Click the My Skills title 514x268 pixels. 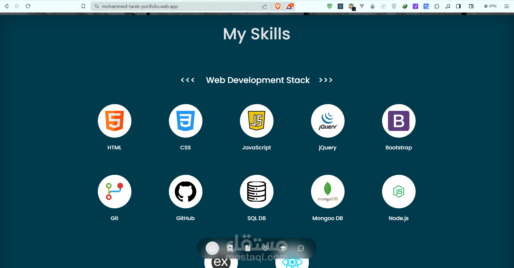(x=257, y=34)
